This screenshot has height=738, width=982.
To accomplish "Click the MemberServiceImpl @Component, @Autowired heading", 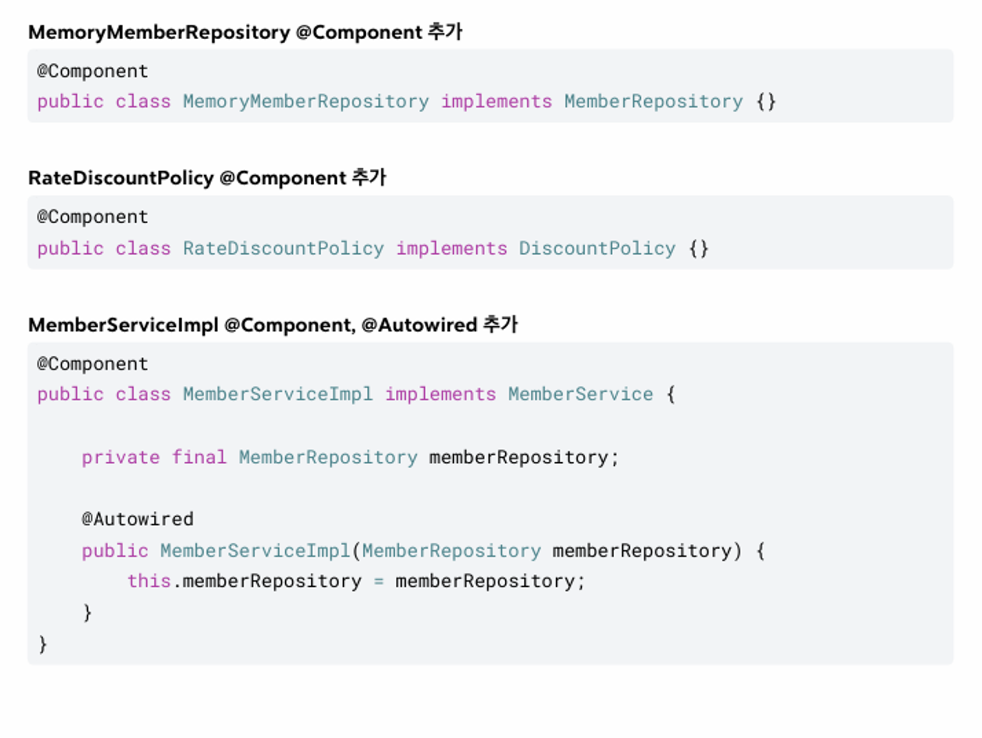I will tap(273, 325).
